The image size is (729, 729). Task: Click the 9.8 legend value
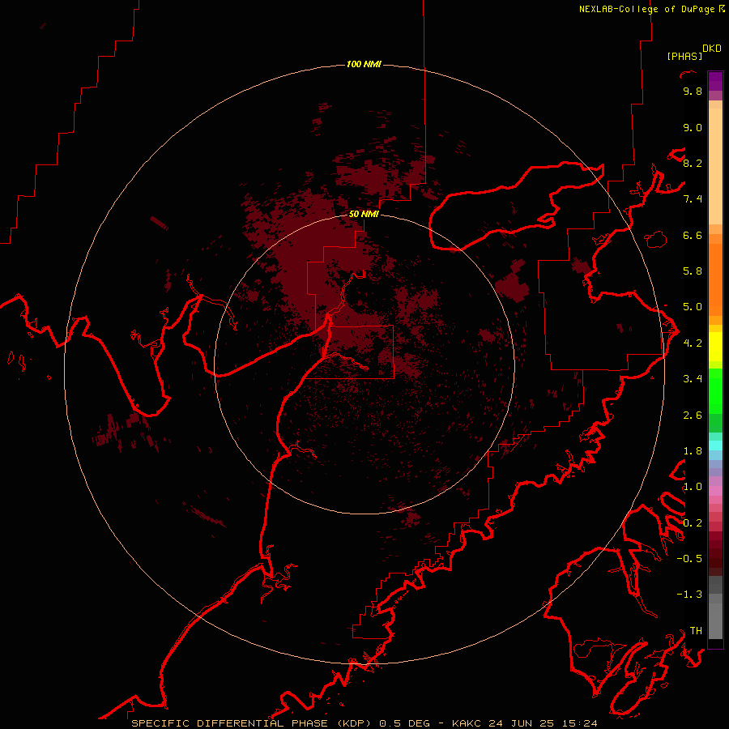click(693, 91)
